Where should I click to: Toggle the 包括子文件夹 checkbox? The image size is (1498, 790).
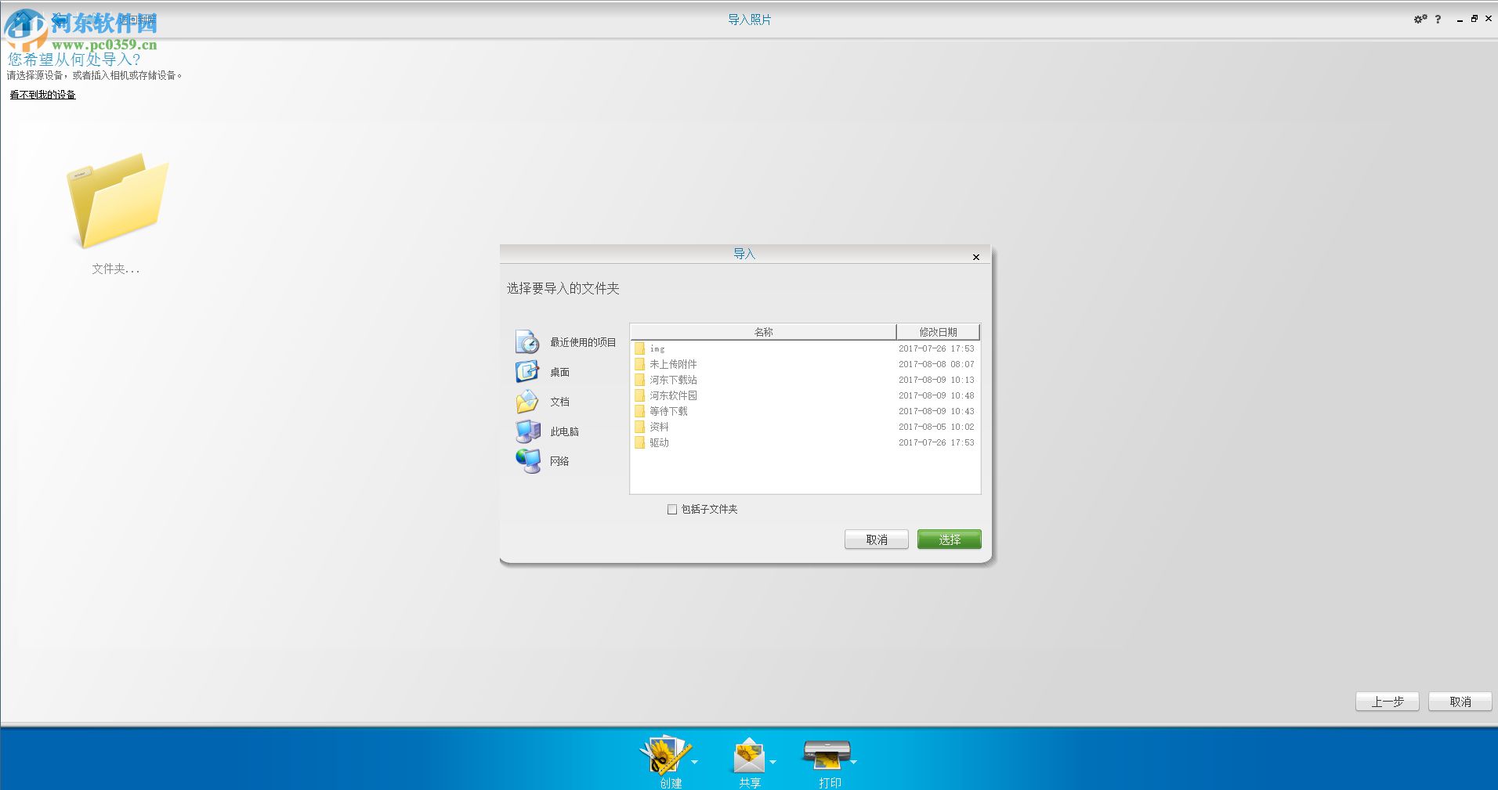[x=671, y=509]
